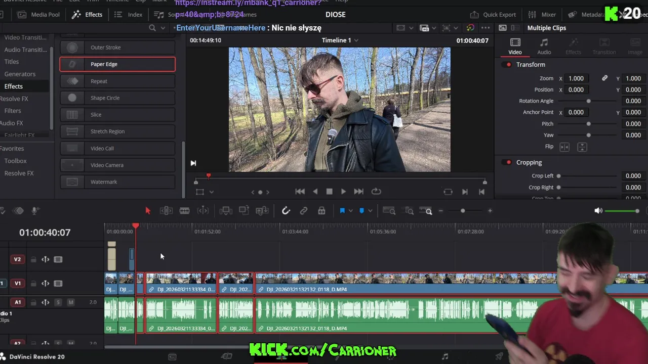This screenshot has width=648, height=364.
Task: Toggle linked selection
Action: pos(304,211)
